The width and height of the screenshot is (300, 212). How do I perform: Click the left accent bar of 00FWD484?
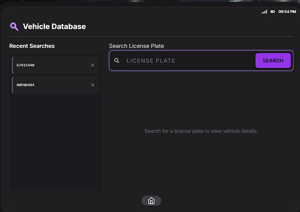click(x=13, y=85)
